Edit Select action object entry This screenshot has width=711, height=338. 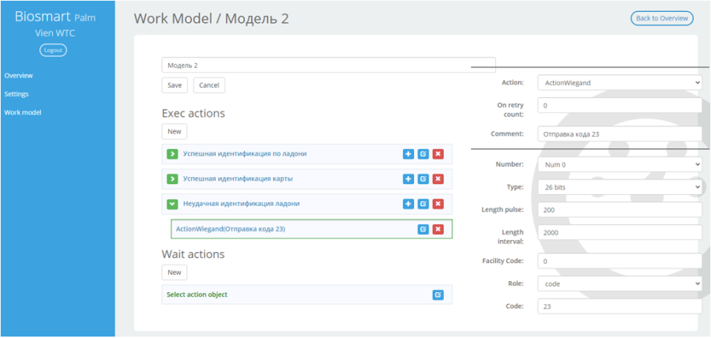coord(438,295)
